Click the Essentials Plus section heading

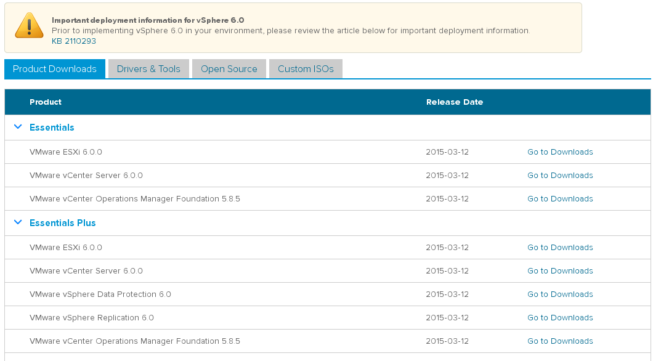[62, 223]
